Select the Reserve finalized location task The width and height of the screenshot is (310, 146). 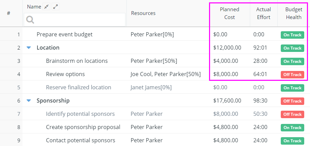(x=79, y=87)
